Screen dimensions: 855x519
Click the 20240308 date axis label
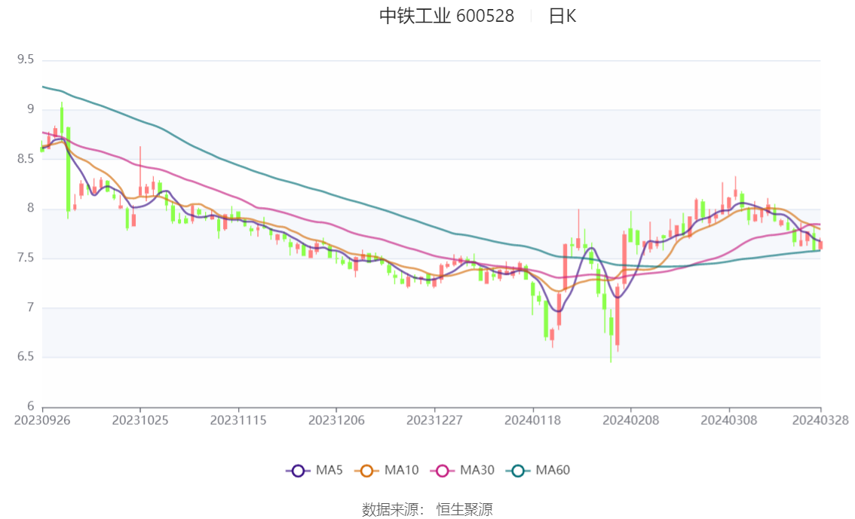[x=729, y=420]
